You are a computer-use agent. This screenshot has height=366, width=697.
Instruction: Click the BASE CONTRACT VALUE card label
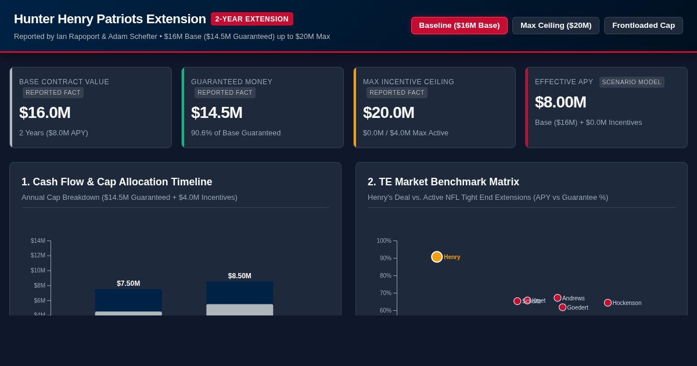pos(64,82)
